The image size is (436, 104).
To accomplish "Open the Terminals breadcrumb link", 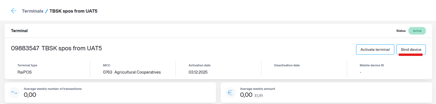I will pos(33,11).
